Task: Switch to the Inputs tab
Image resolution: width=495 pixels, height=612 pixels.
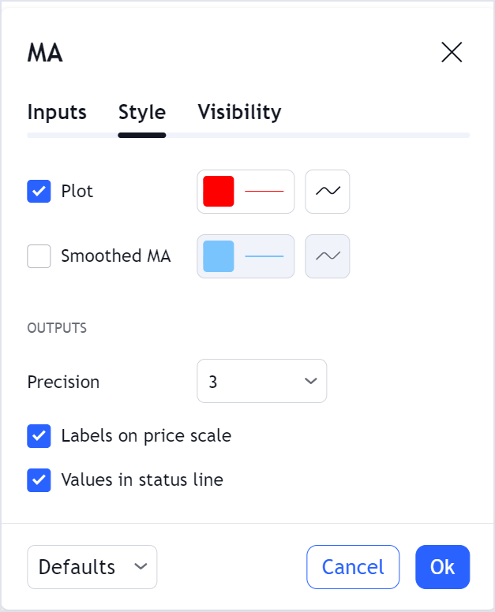Action: tap(57, 112)
